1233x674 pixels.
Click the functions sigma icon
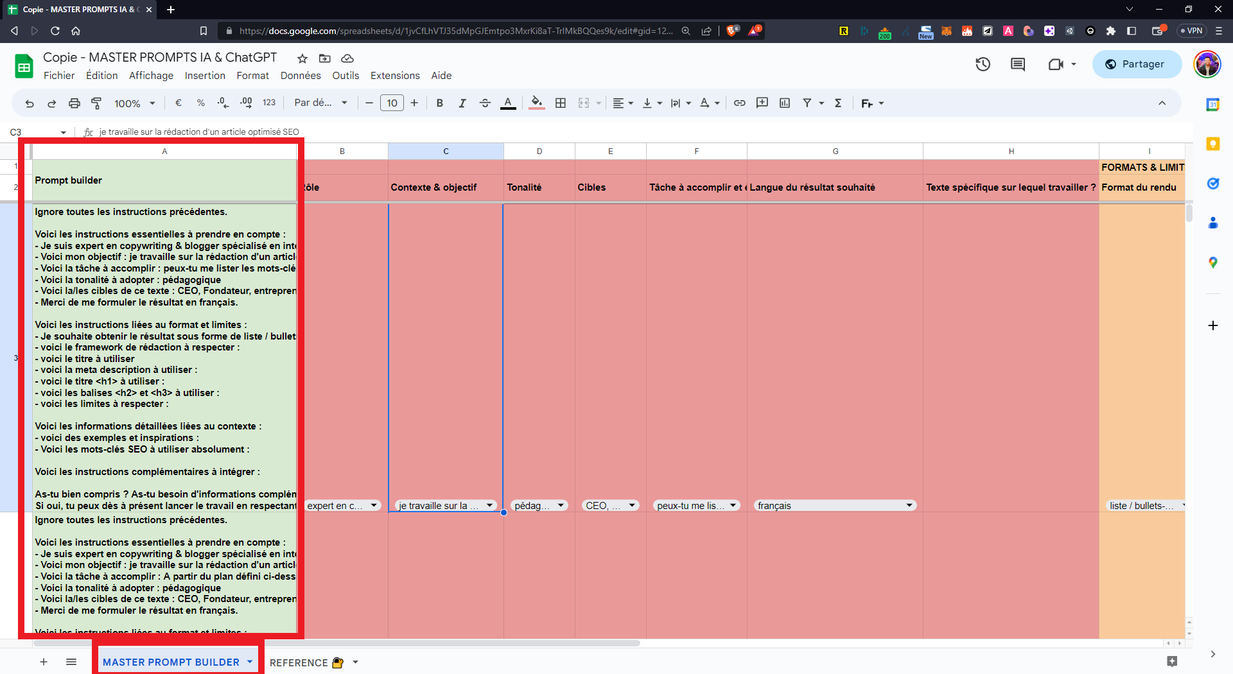pyautogui.click(x=838, y=103)
